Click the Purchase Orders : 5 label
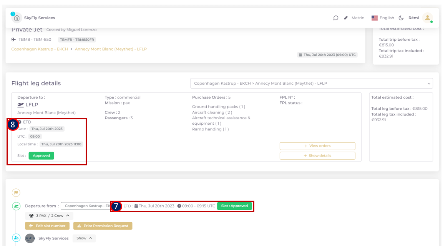The width and height of the screenshot is (443, 249). tap(211, 97)
